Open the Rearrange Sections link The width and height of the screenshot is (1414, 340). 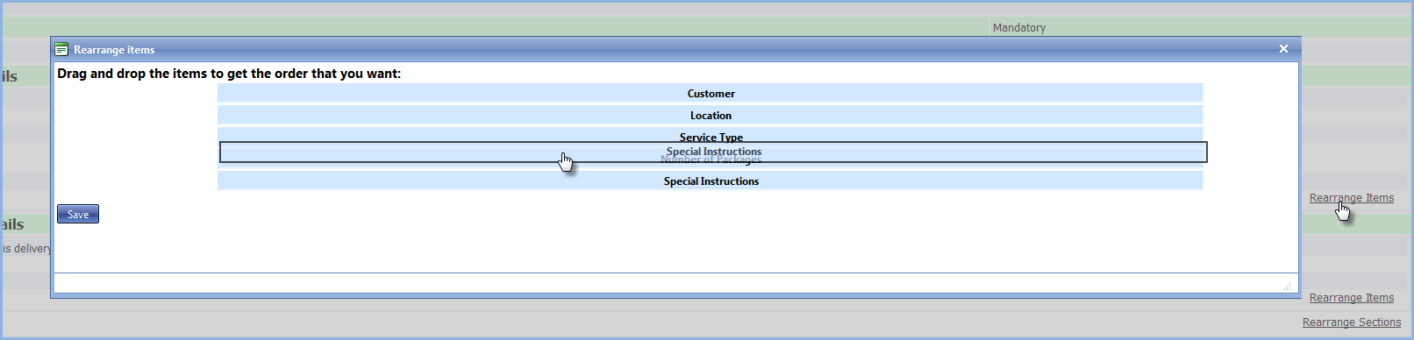tap(1351, 322)
